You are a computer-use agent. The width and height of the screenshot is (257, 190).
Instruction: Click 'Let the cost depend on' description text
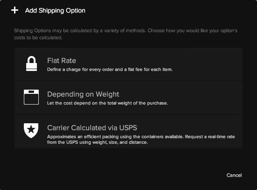107,103
